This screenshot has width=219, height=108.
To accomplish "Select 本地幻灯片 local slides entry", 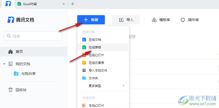I will [103, 106].
